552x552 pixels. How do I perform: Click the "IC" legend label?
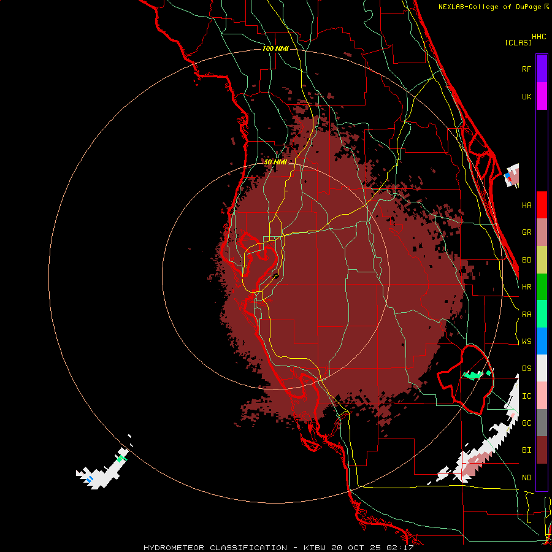click(x=526, y=396)
